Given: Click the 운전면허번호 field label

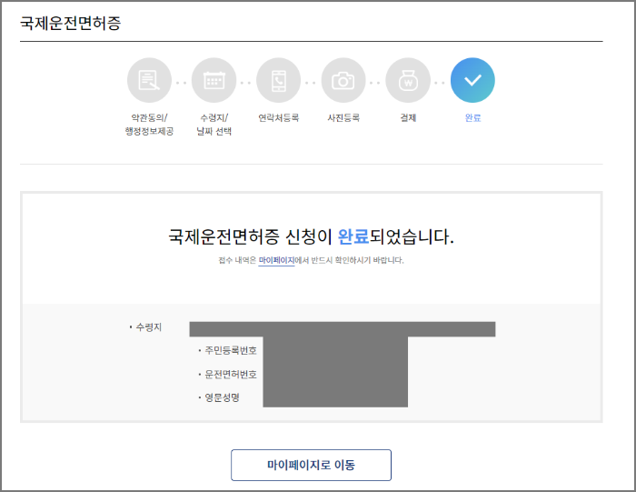Looking at the screenshot, I should (231, 375).
